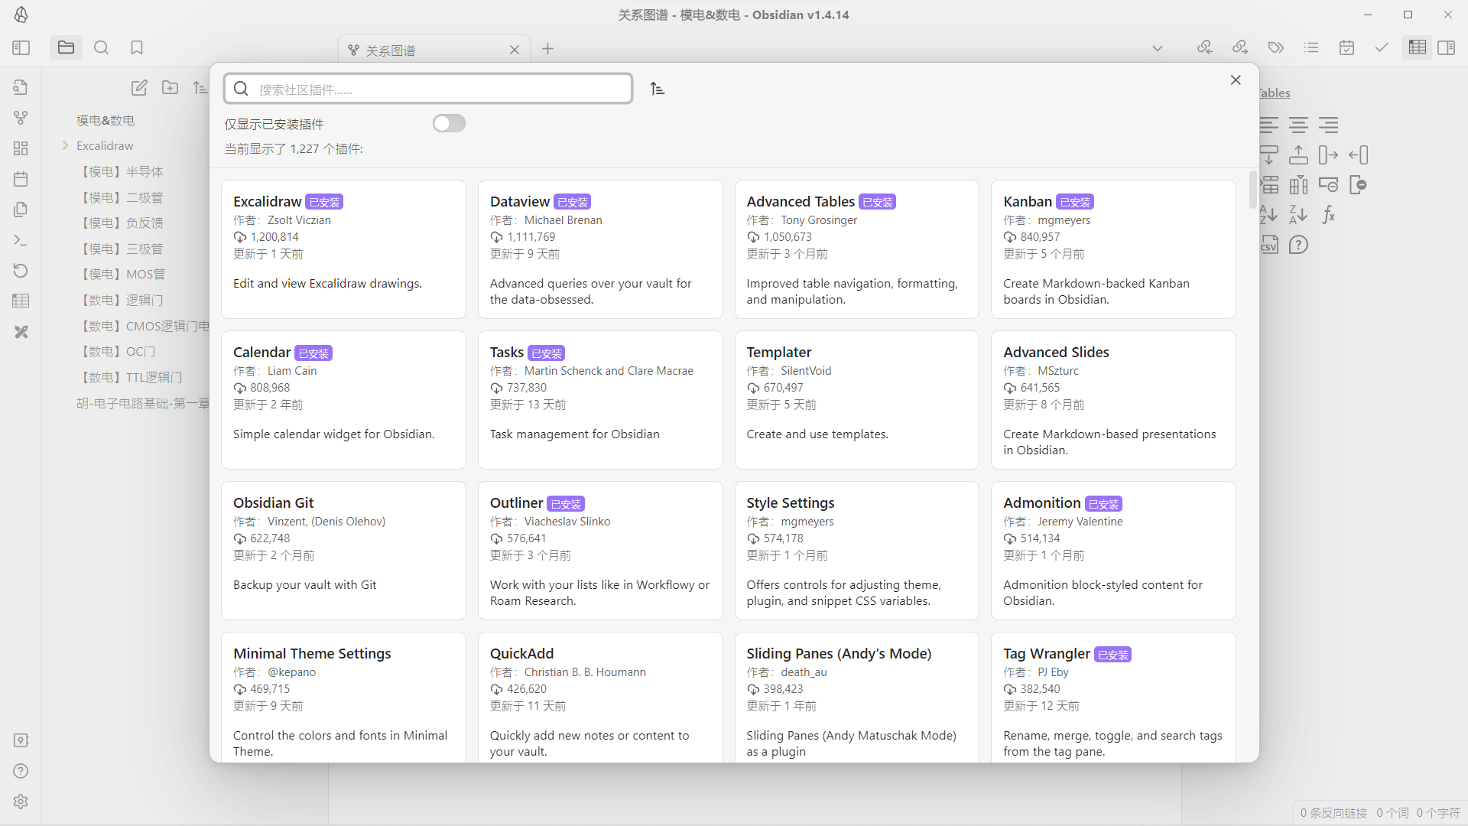Open command palette terminal icon
Viewport: 1468px width, 826px height.
point(21,240)
